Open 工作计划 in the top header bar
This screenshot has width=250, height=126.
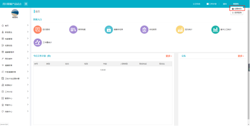(212, 4)
